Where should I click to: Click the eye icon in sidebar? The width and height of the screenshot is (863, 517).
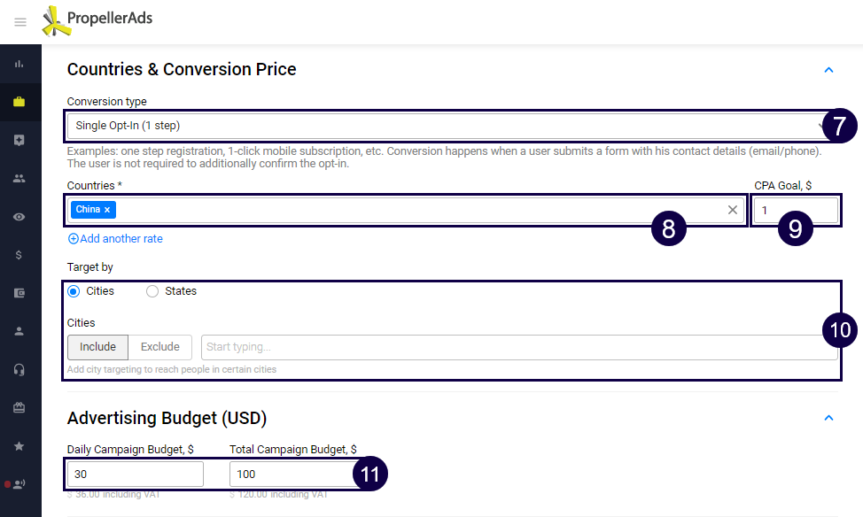[x=19, y=217]
